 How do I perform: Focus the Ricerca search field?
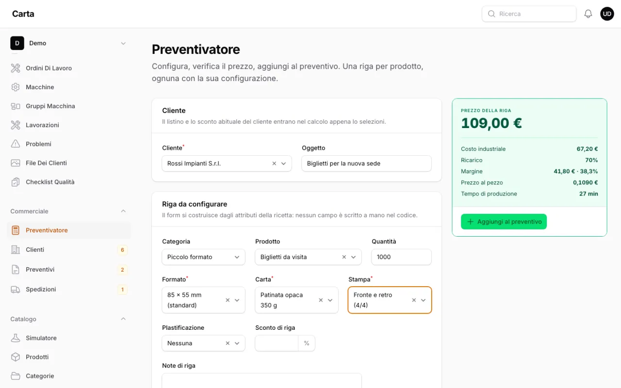(x=529, y=14)
